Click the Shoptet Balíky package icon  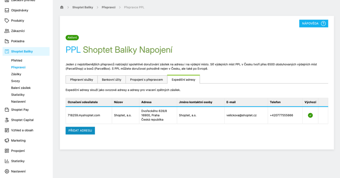point(7,51)
